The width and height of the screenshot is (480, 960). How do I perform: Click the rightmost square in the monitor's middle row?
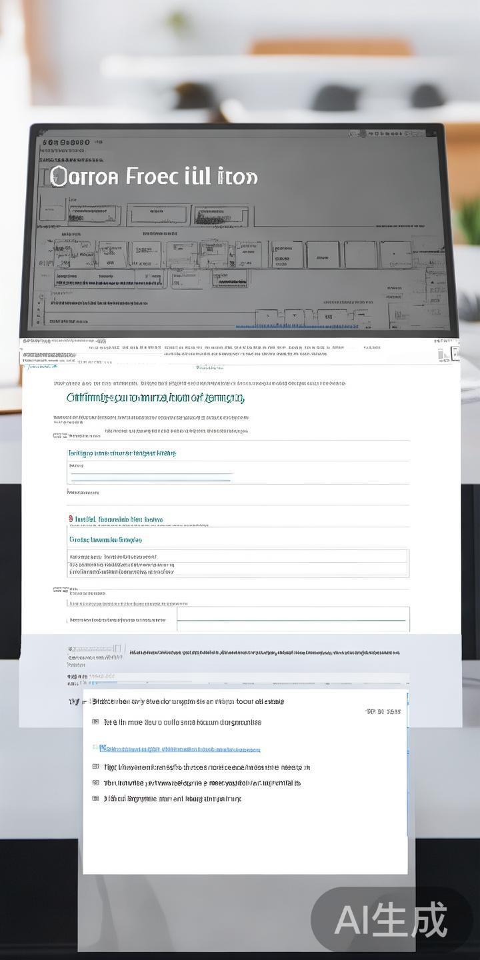395,255
